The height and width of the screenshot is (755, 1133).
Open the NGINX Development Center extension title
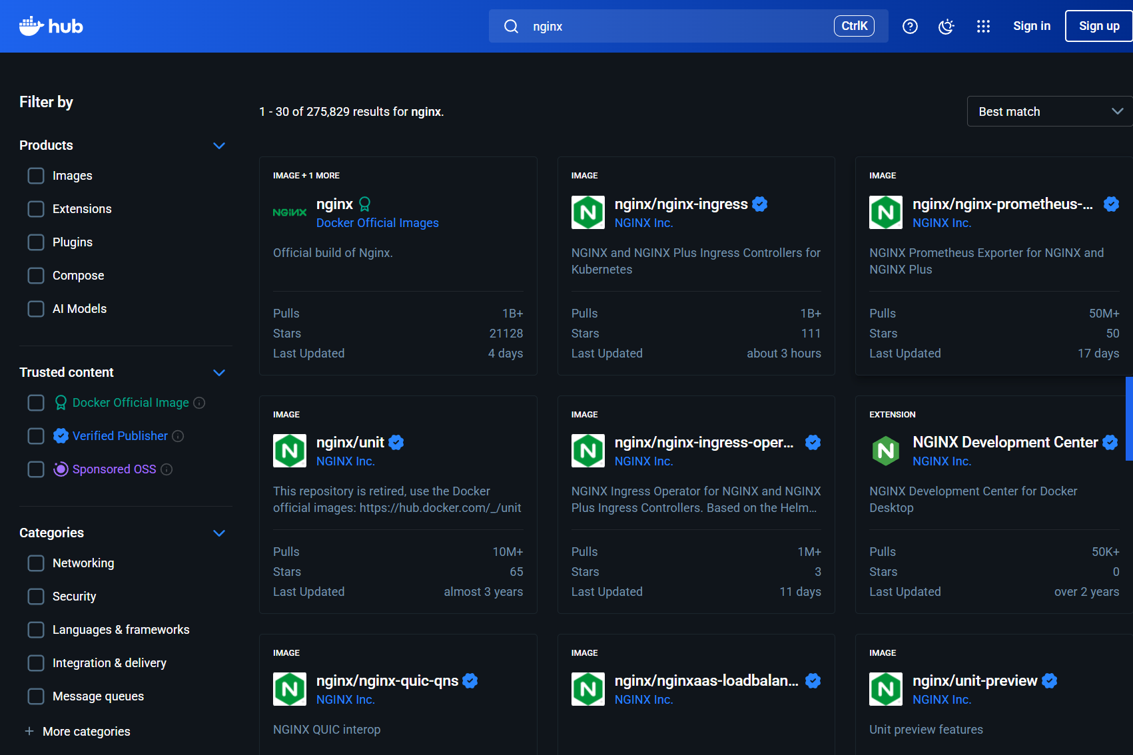point(1005,442)
